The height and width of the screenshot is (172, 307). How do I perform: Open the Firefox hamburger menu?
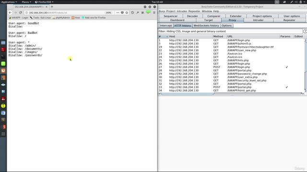[154, 12]
